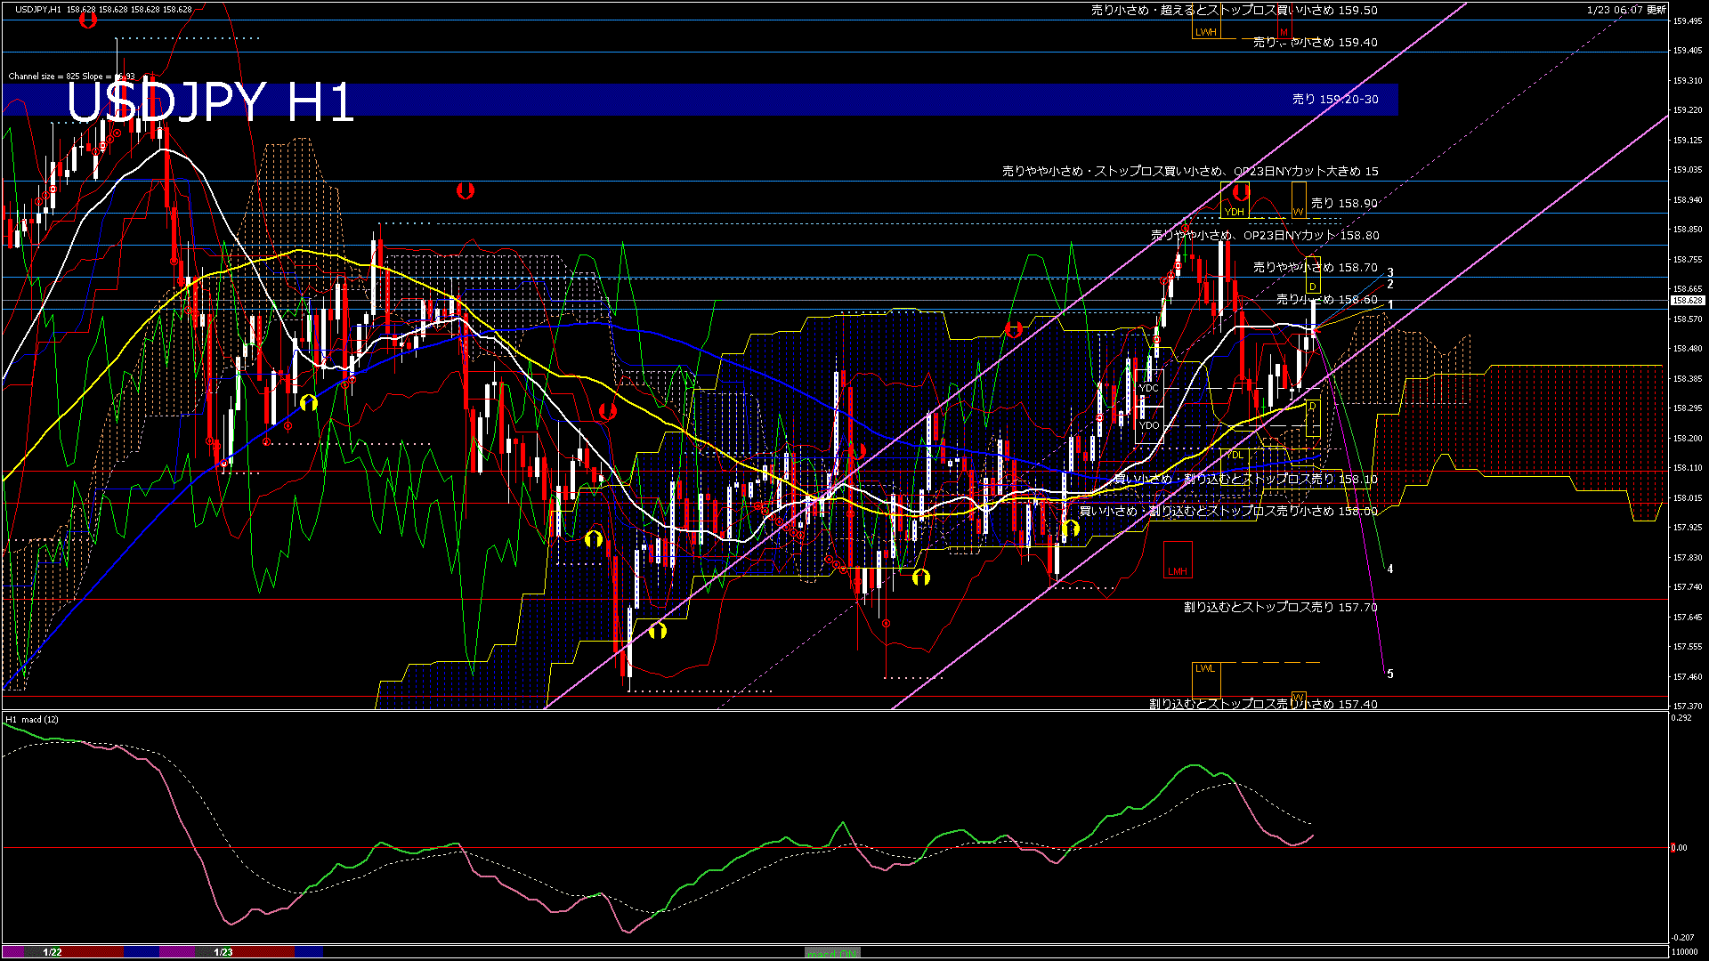Click the 1/22 date session marker
This screenshot has height=961, width=1709.
tap(53, 952)
